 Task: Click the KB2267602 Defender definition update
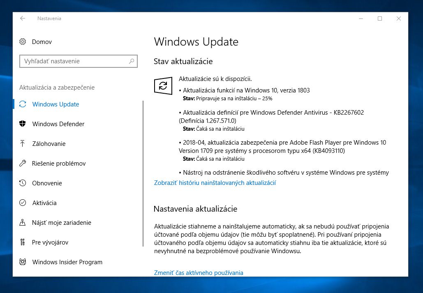[x=271, y=116]
